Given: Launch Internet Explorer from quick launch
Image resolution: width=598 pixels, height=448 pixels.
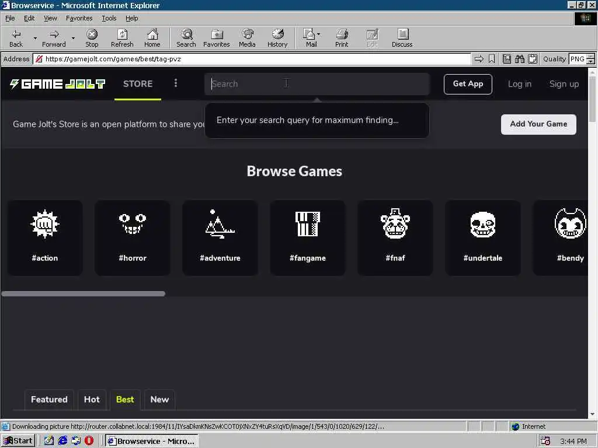Looking at the screenshot, I should (x=62, y=441).
